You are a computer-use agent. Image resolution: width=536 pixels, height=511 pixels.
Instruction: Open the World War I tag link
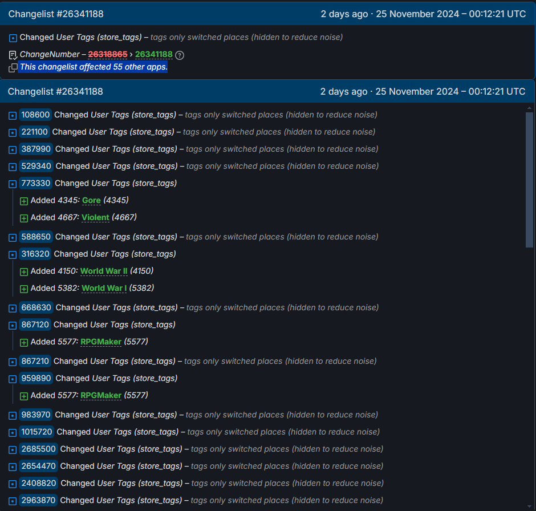coord(104,288)
